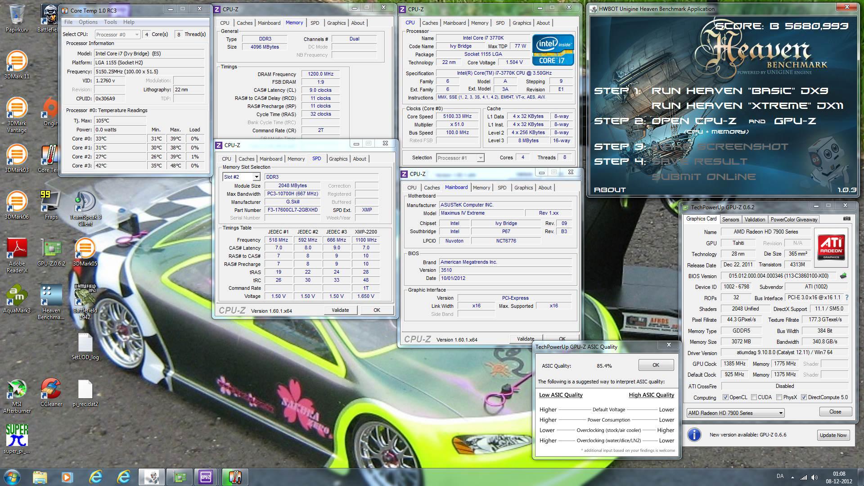Launch the Fraps desktop shortcut
This screenshot has height=486, width=864.
click(x=51, y=206)
